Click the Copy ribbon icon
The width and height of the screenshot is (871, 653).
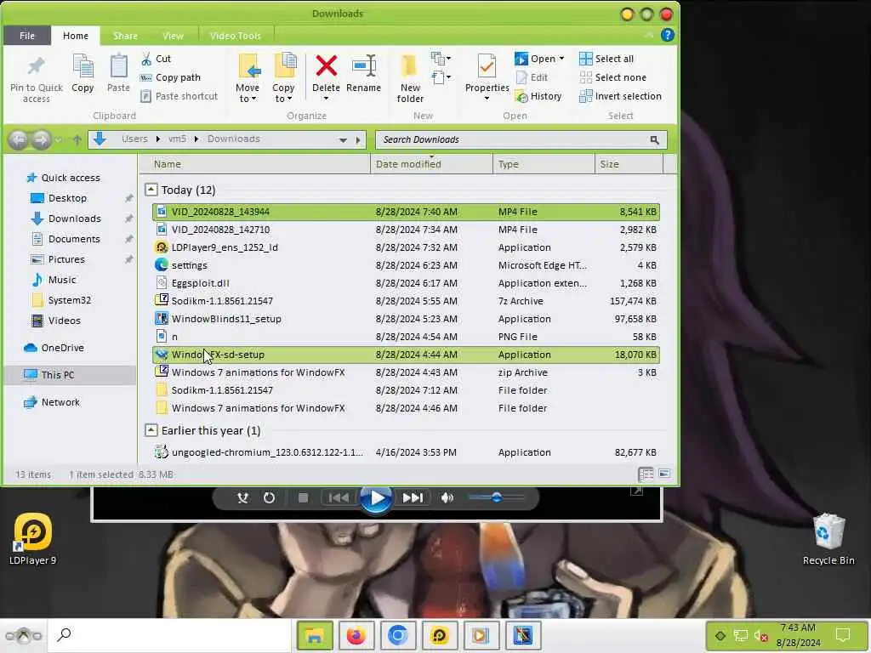(83, 67)
